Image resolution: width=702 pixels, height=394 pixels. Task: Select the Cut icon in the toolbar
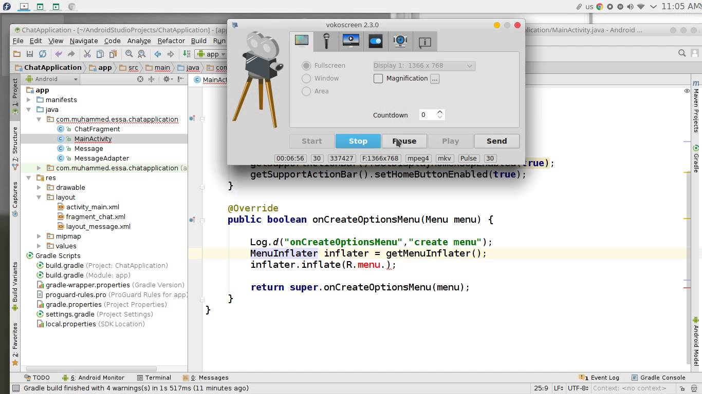pos(87,53)
